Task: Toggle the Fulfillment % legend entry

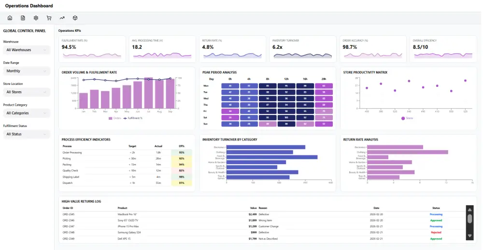Action: (x=133, y=118)
